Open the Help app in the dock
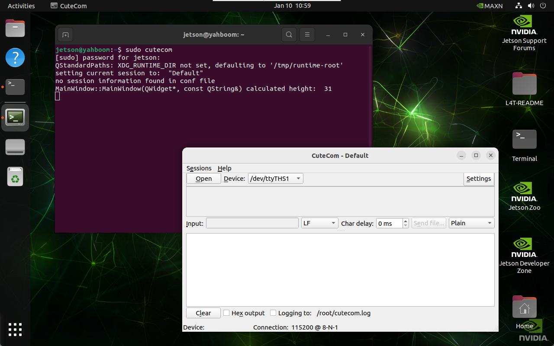554x346 pixels. pos(15,58)
